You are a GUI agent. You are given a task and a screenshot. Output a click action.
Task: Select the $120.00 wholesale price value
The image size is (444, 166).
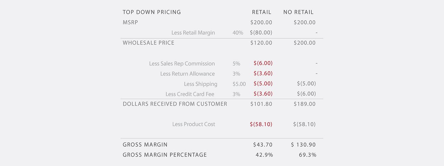[x=261, y=43]
